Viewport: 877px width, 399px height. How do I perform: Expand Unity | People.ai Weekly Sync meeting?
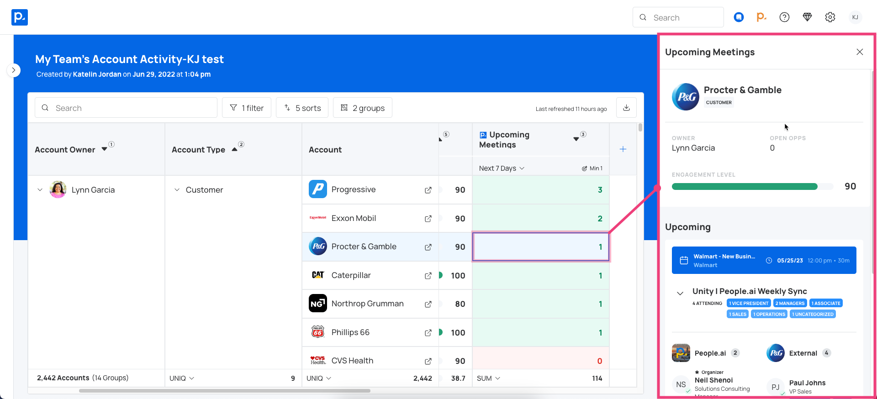coord(680,293)
